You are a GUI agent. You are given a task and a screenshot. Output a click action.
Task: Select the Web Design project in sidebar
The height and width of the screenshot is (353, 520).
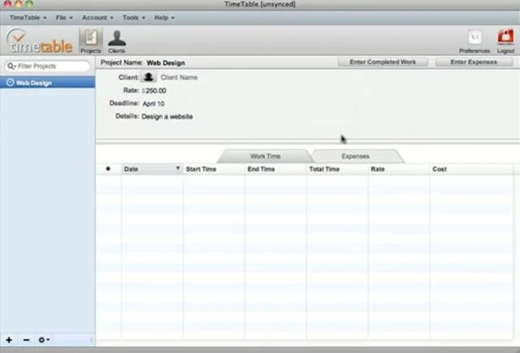[47, 83]
